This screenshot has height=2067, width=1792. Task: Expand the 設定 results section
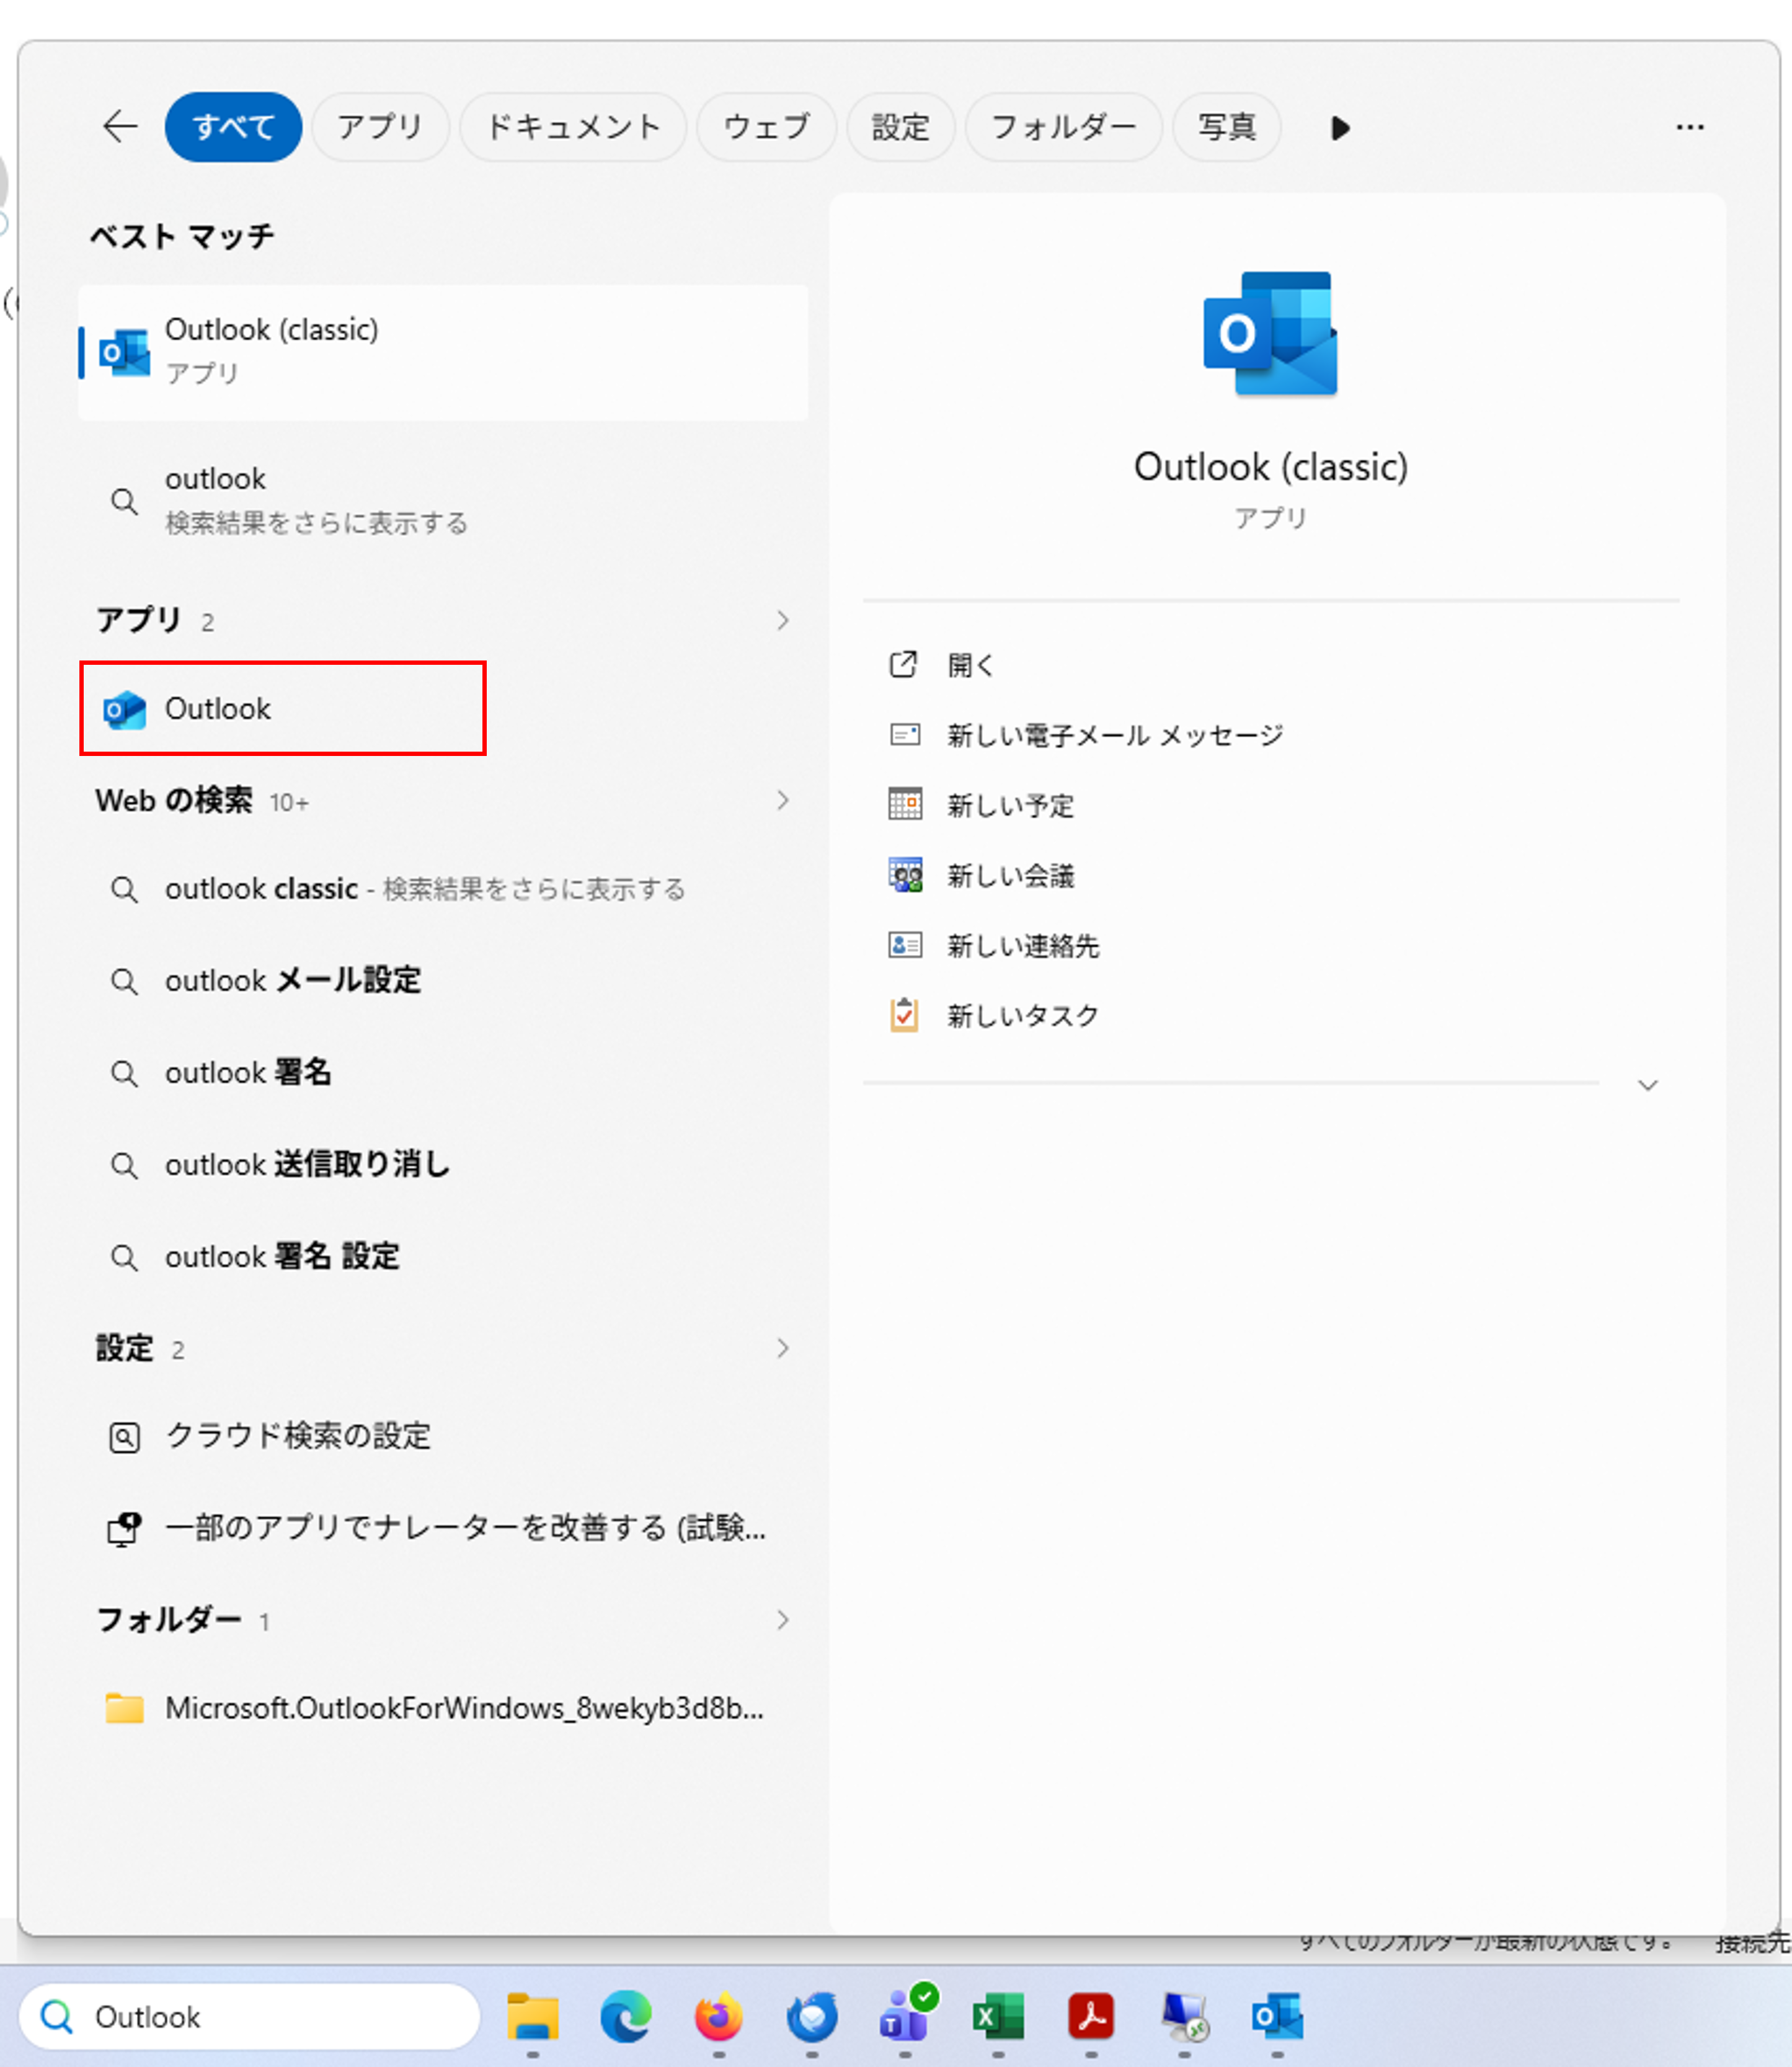coord(782,1348)
